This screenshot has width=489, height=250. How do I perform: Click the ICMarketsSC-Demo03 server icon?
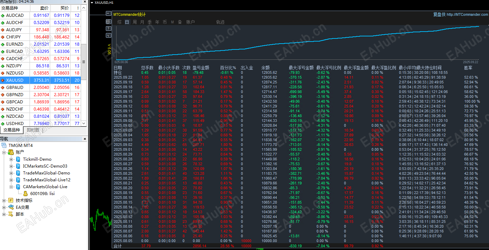18,166
